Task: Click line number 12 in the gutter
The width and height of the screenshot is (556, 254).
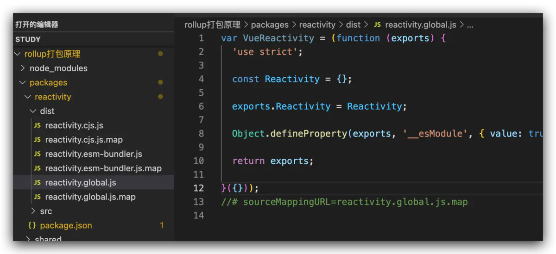Action: pyautogui.click(x=198, y=188)
